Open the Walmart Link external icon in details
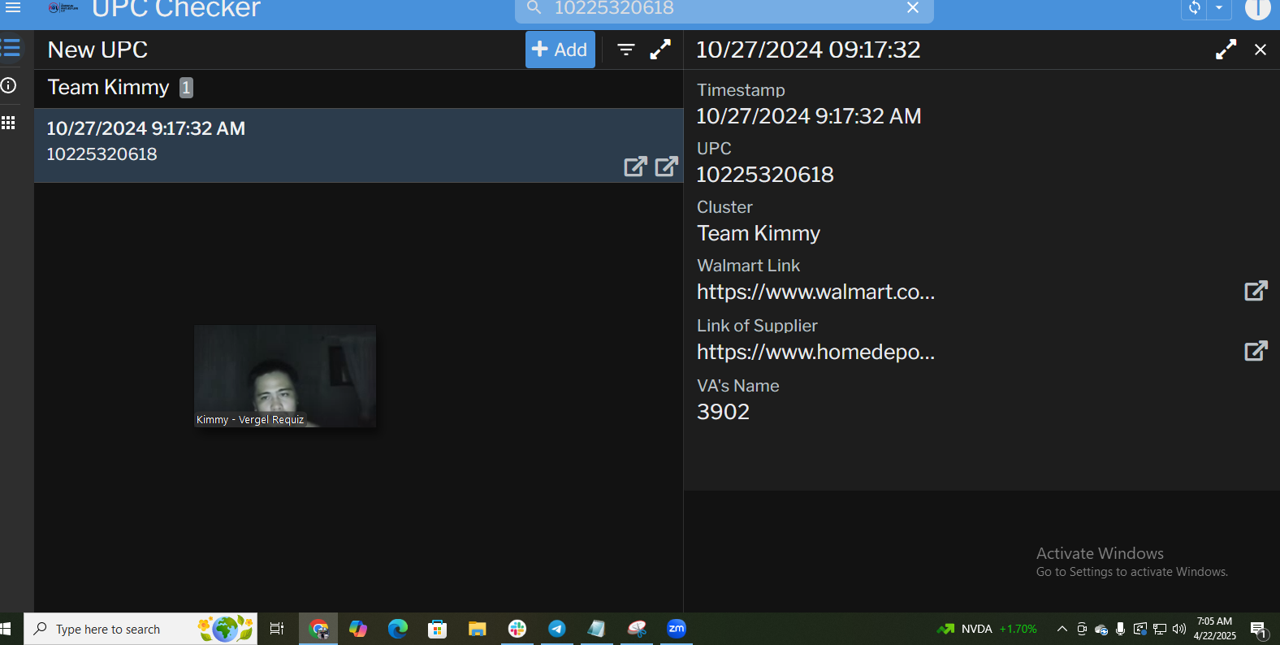The image size is (1280, 645). [x=1256, y=291]
